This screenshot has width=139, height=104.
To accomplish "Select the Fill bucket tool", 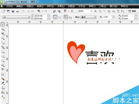I will click(3, 92).
